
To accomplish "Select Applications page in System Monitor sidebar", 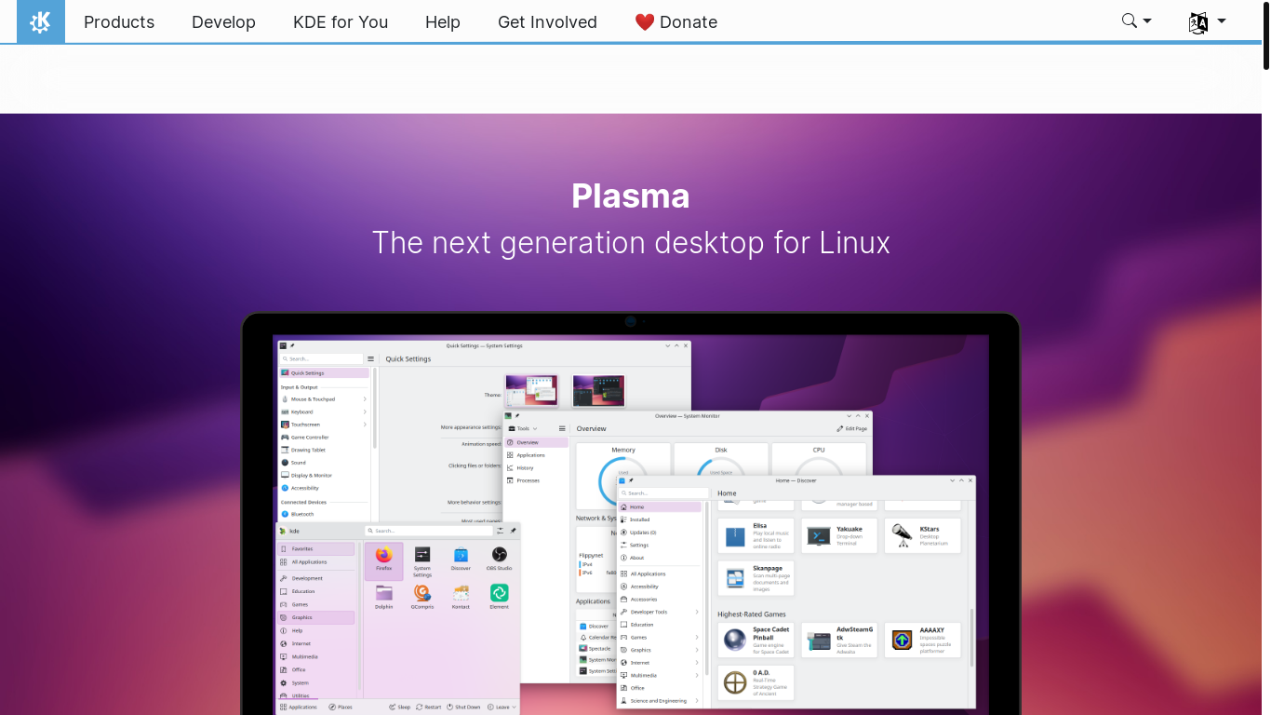I will [x=536, y=455].
